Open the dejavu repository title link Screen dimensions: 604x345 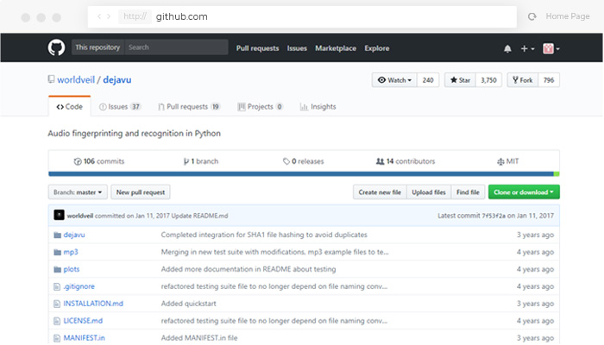[x=117, y=79]
